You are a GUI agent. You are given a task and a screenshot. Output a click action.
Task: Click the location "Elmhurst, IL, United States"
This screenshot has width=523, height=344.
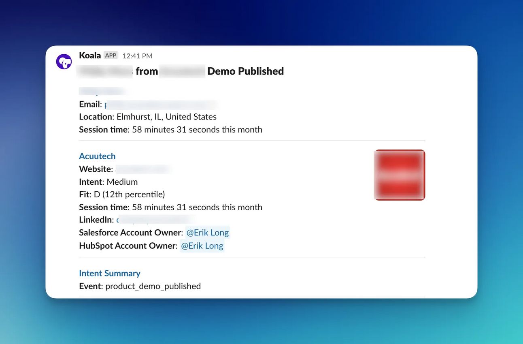166,117
